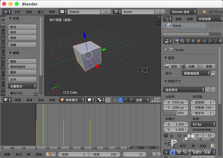Screen dimensions: 223x158
Task: Jump to start with timeline rewind button
Action: click(154, 154)
